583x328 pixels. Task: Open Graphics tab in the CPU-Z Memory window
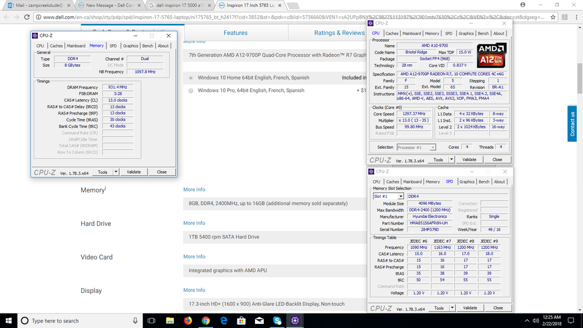click(131, 46)
